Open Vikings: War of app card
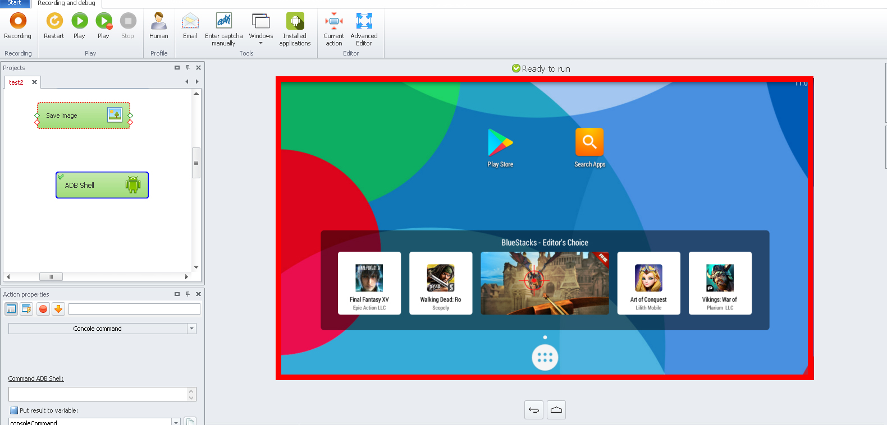Screen dimensions: 887x425 click(x=720, y=283)
